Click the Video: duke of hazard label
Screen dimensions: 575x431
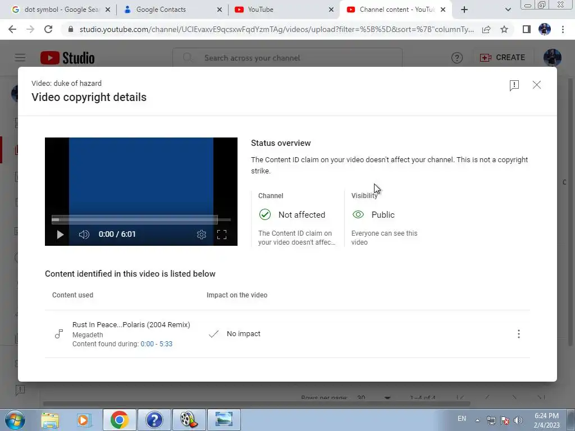pos(66,83)
